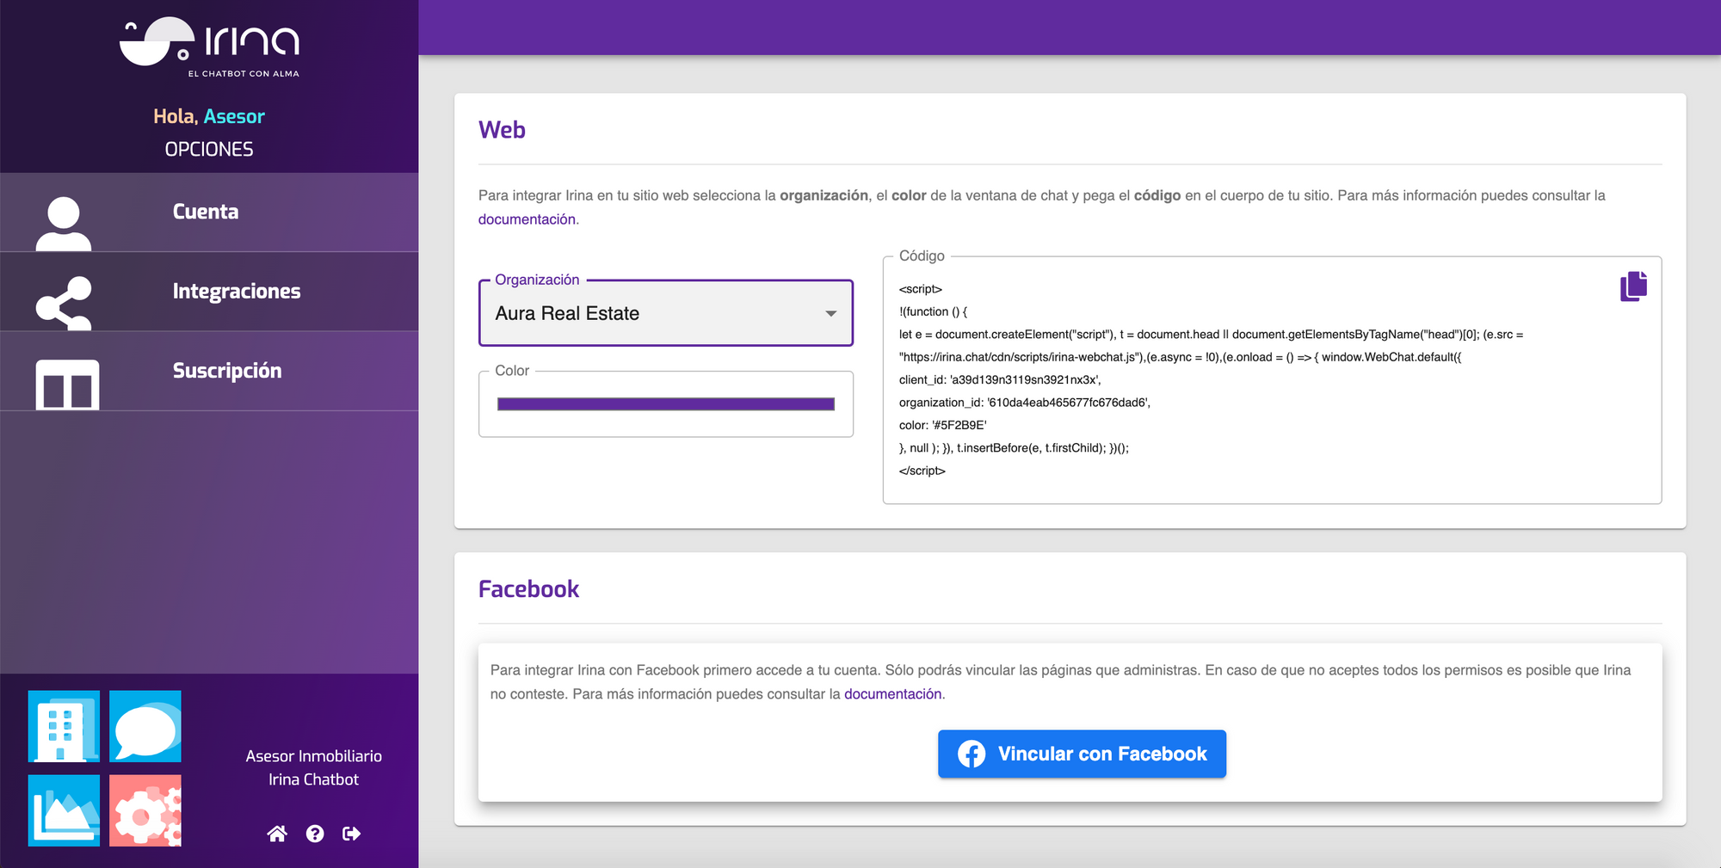Image resolution: width=1721 pixels, height=868 pixels.
Task: Click the Vincular con Facebook button
Action: point(1082,754)
